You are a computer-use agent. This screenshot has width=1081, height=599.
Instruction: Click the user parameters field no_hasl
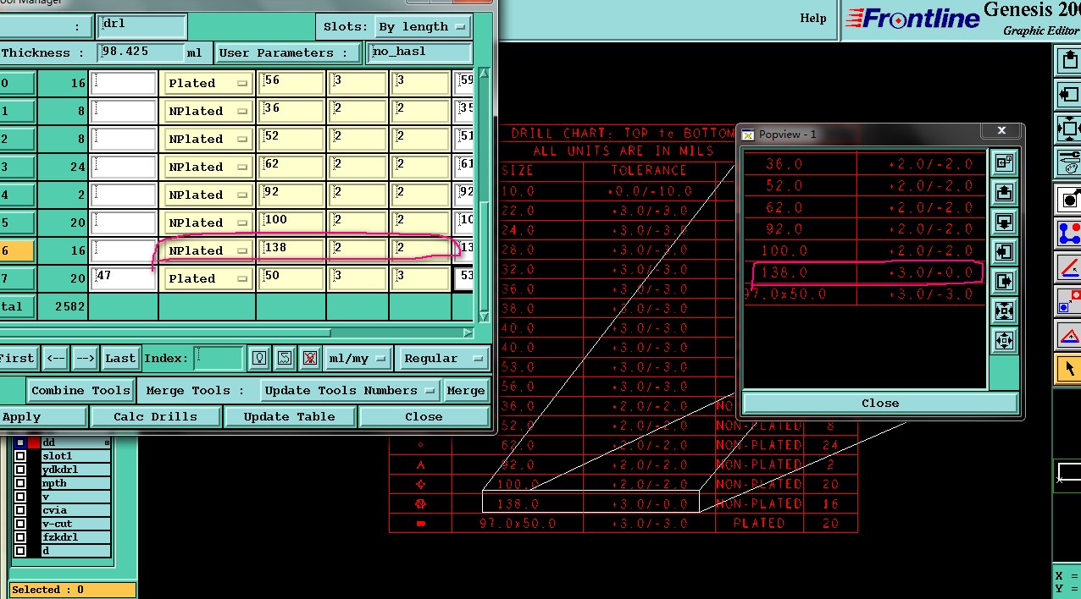419,52
